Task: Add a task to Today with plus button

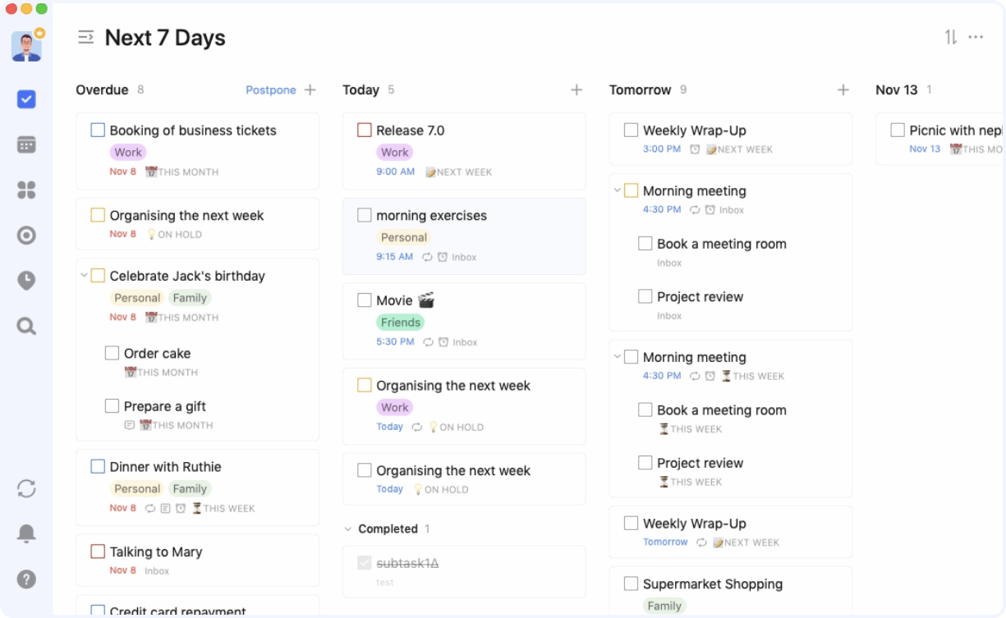Action: (x=576, y=89)
